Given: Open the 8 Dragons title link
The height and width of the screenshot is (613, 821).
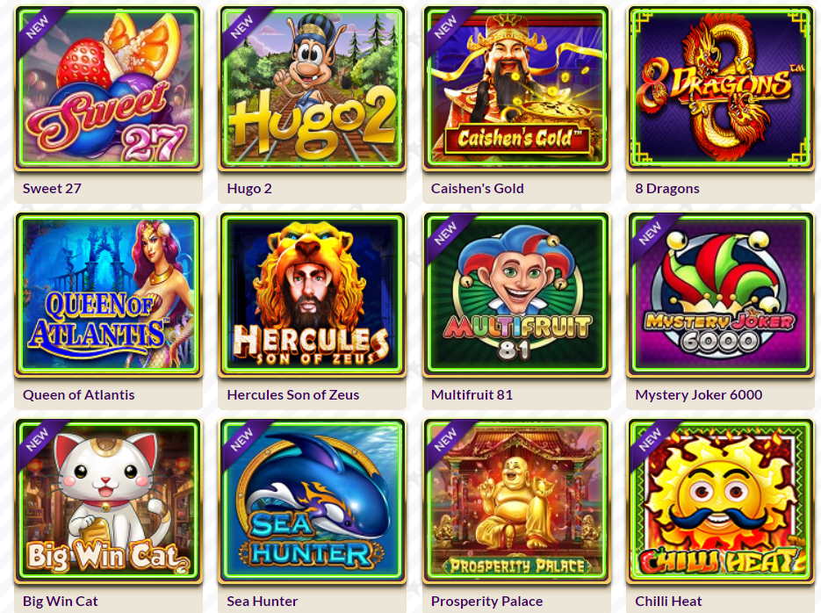Looking at the screenshot, I should 667,189.
